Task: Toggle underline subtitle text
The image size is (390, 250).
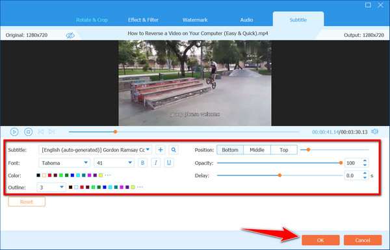Action: [169, 163]
